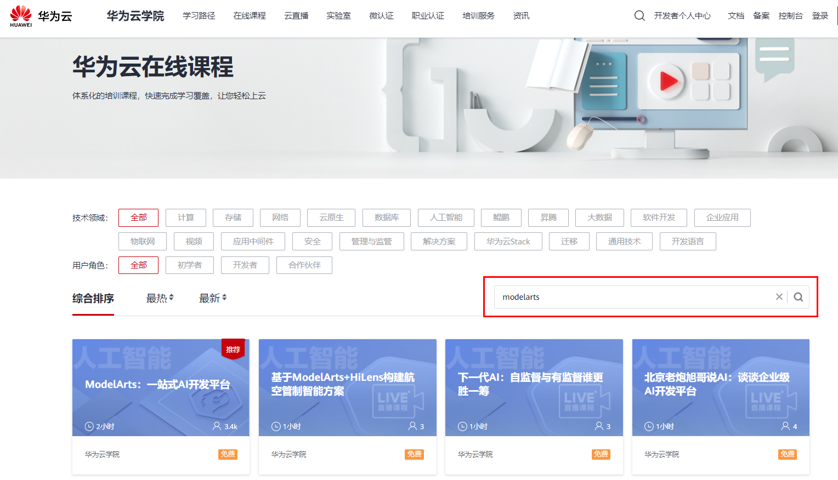
Task: Open the 微认证 menu
Action: [381, 16]
